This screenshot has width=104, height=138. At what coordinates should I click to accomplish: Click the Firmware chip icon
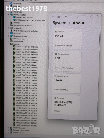tap(12, 23)
